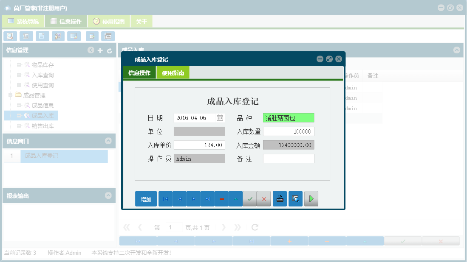Jump to the first record
This screenshot has width=467, height=262.
pos(165,198)
